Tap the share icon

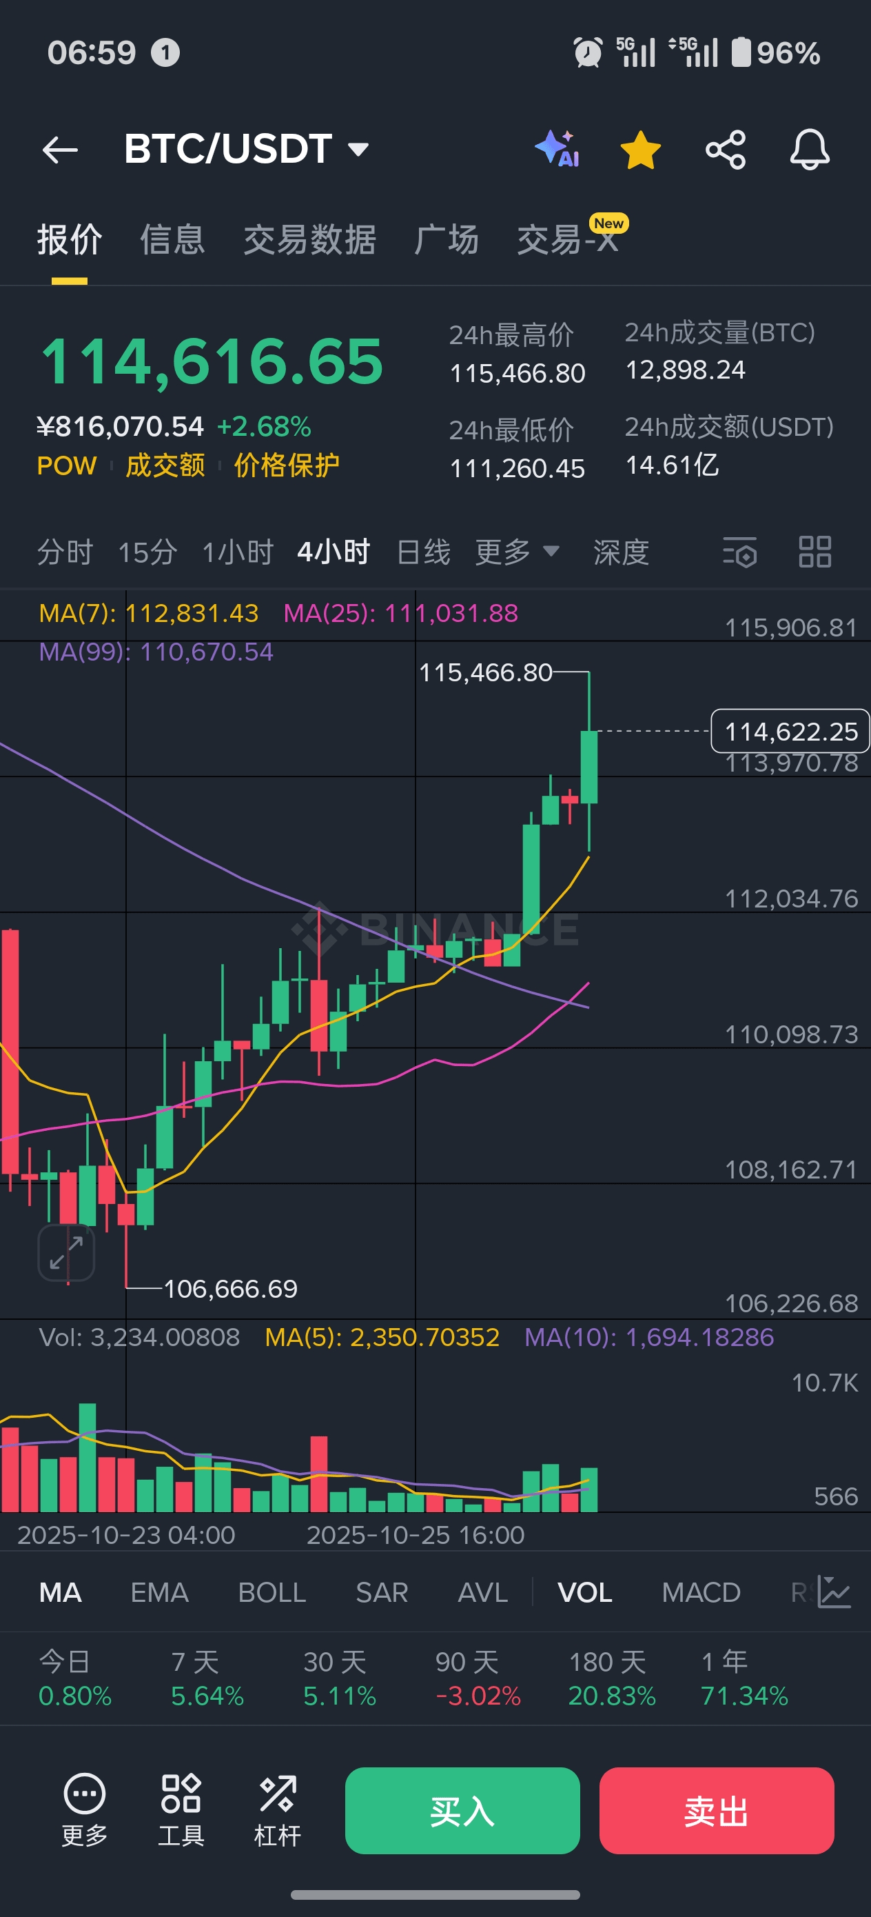point(725,150)
